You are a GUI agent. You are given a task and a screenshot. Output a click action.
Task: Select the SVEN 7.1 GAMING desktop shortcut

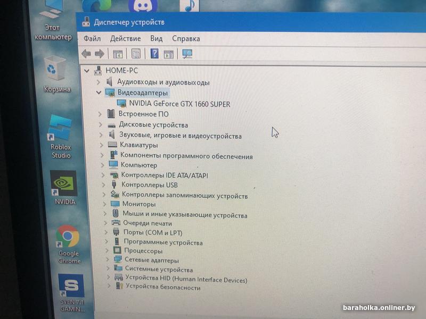(x=72, y=293)
